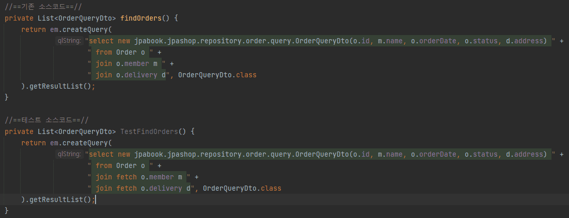The height and width of the screenshot is (218, 569).
Task: Click "join o.member m" string without fetch
Action: click(x=128, y=64)
